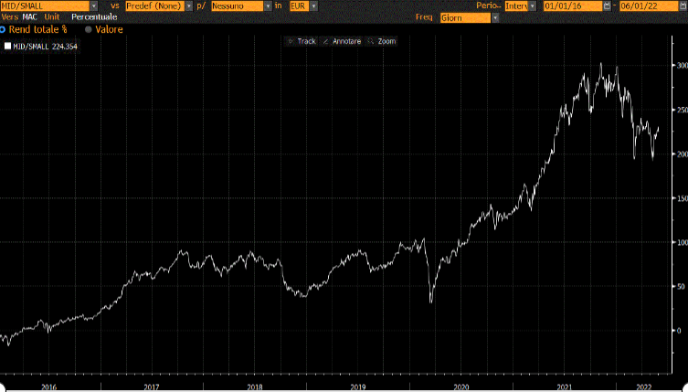Click the 2020 label on the time axis

[460, 387]
